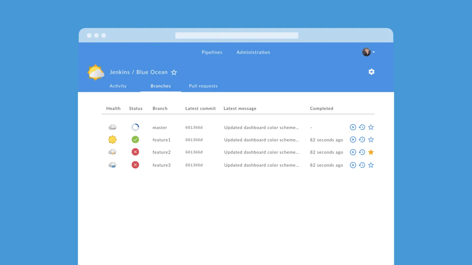Open the feature3 branch name

pos(161,165)
